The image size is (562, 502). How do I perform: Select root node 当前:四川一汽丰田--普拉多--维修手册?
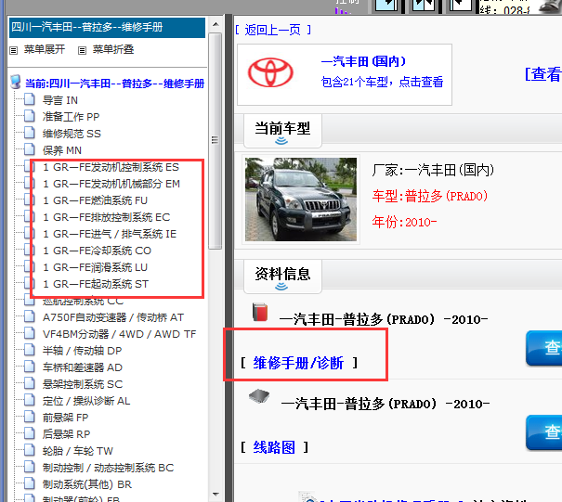tap(114, 84)
